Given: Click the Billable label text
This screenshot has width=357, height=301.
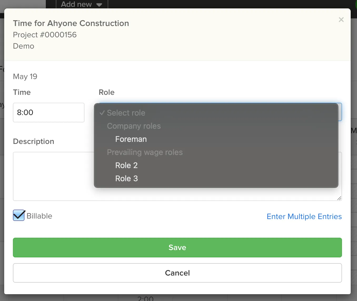Looking at the screenshot, I should (39, 216).
